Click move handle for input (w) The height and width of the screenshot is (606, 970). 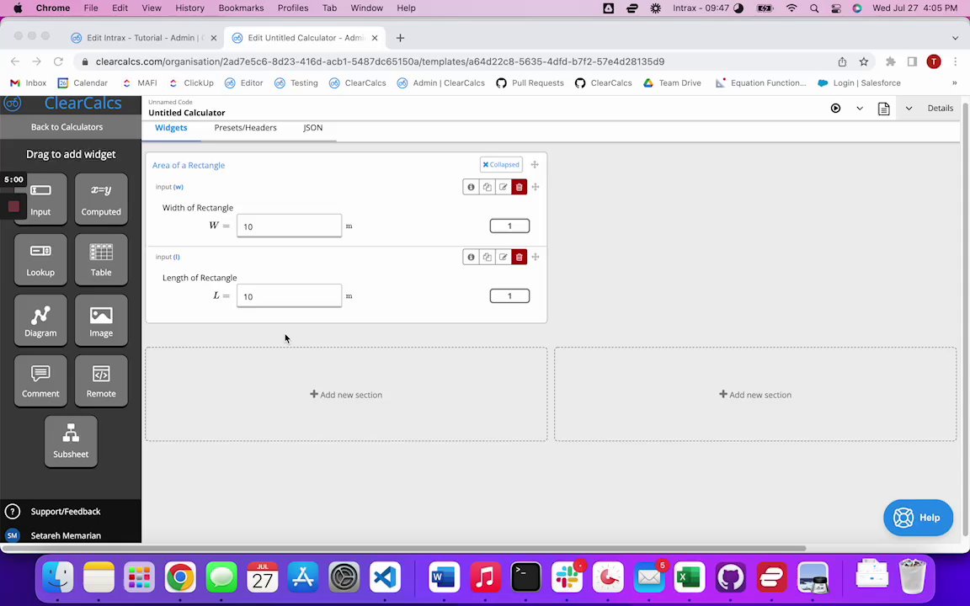click(536, 187)
